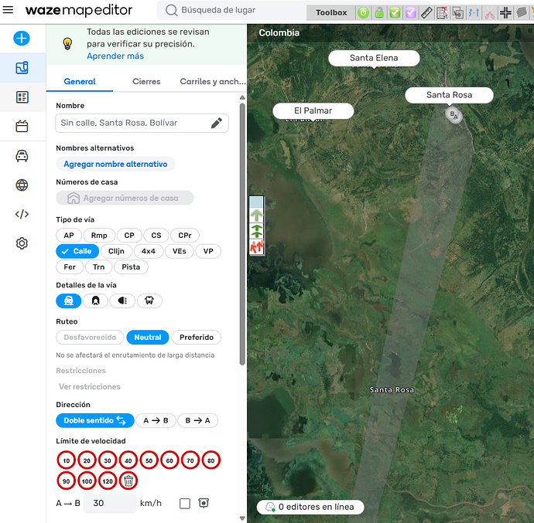Toggle the tunnel road detail icon

pos(96,301)
